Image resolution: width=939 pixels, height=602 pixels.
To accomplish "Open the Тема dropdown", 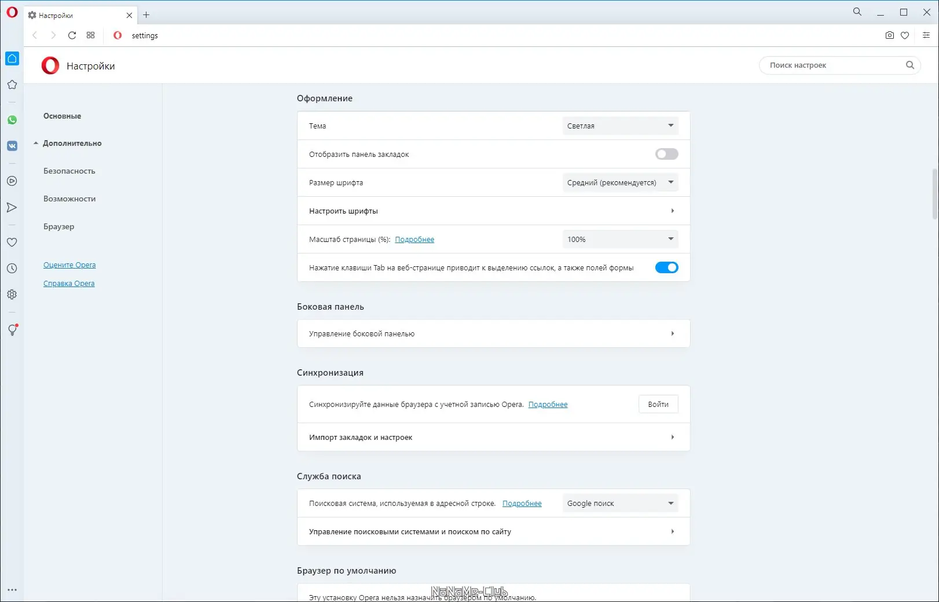I will (620, 126).
